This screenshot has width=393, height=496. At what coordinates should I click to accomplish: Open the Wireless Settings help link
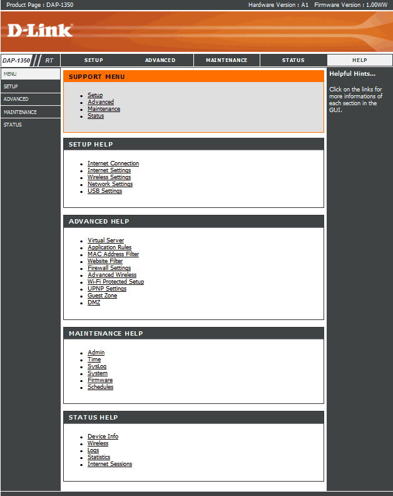point(109,177)
